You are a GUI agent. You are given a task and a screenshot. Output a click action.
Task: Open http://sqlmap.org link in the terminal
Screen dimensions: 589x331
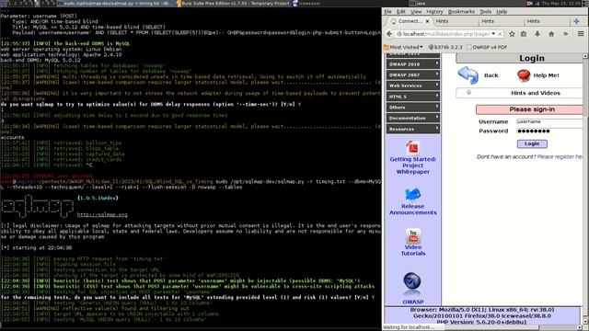102,214
